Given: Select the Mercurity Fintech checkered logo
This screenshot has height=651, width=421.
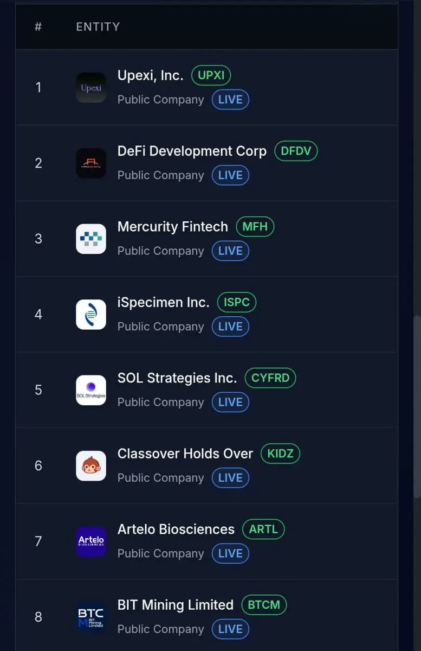Looking at the screenshot, I should pyautogui.click(x=91, y=239).
